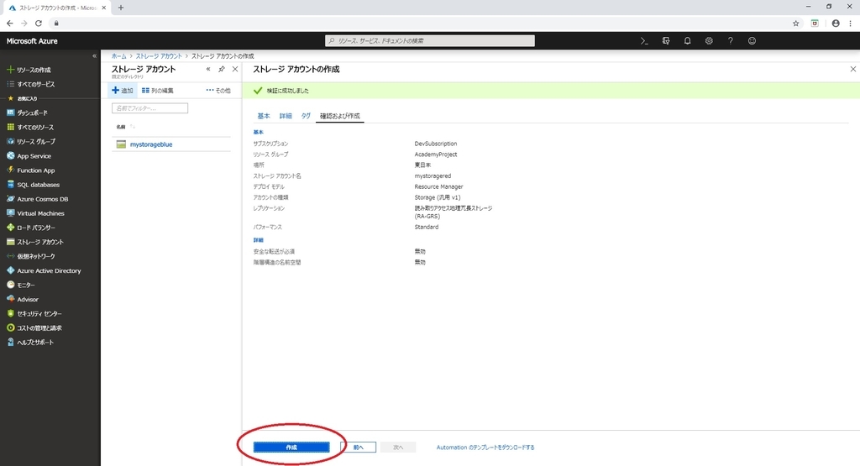Close the ストレージ アカウントの作成 blade
The height and width of the screenshot is (466, 860).
853,69
